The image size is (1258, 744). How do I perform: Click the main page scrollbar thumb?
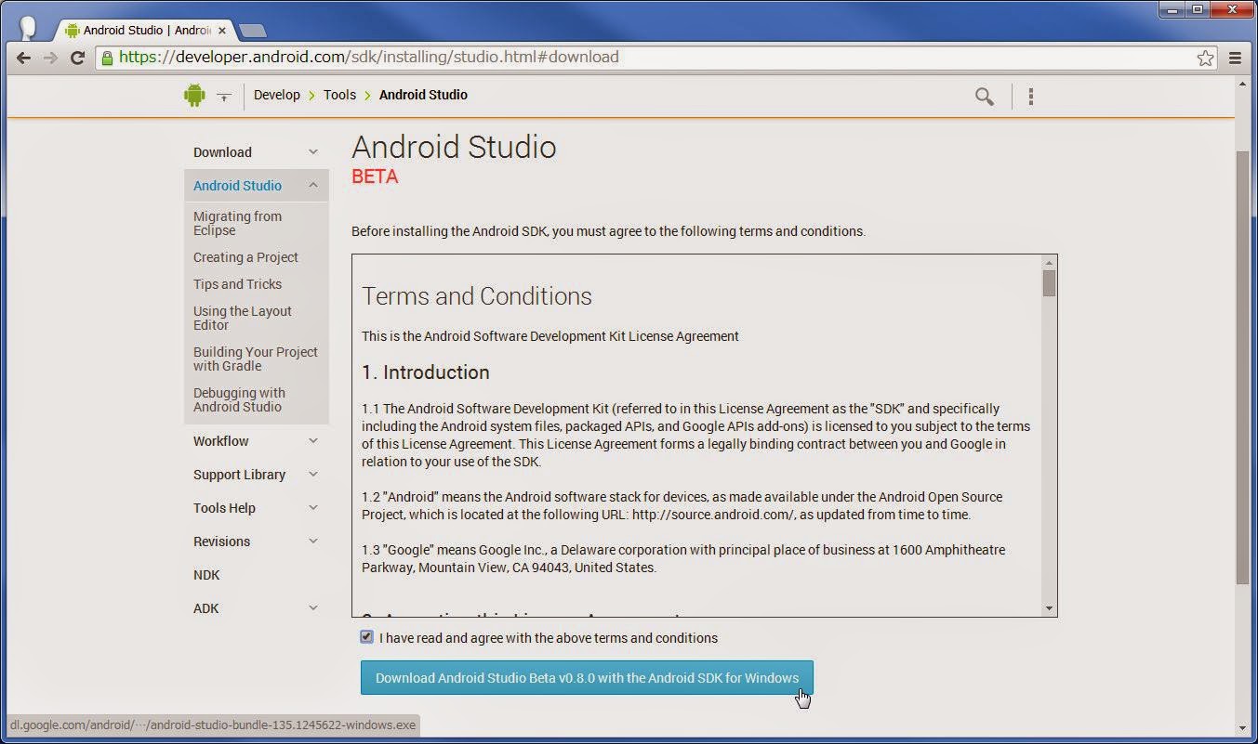coord(1243,367)
